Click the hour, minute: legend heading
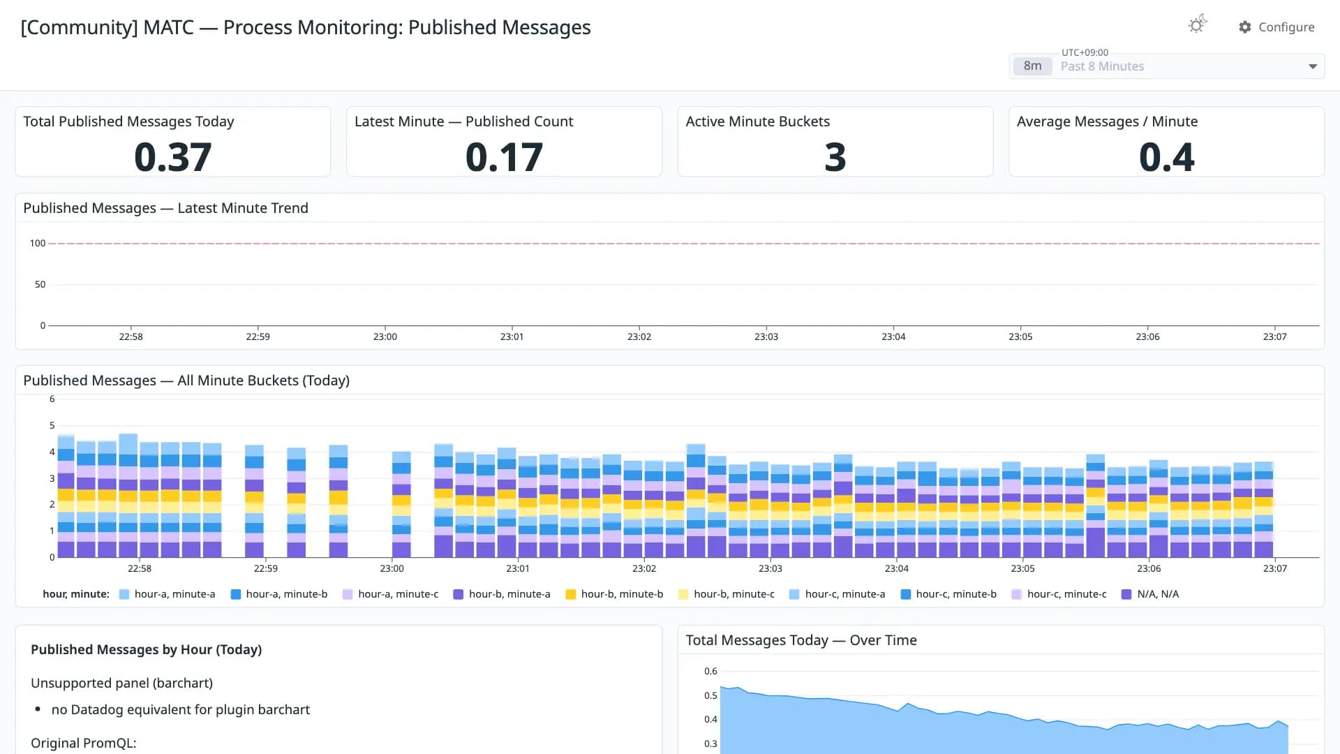Viewport: 1340px width, 754px height. coord(76,594)
